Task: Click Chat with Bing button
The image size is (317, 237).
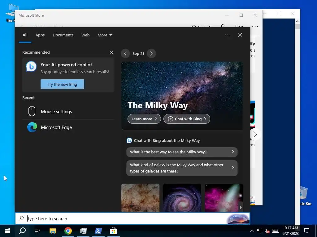Action: tap(187, 119)
